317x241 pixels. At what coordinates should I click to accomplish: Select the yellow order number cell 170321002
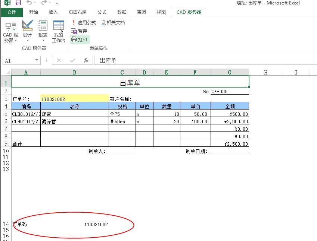coord(74,99)
